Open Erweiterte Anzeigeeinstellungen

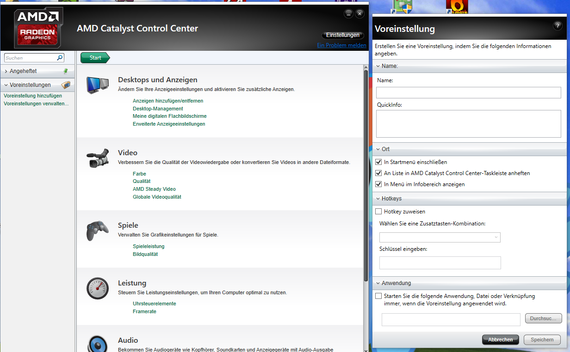(x=169, y=124)
